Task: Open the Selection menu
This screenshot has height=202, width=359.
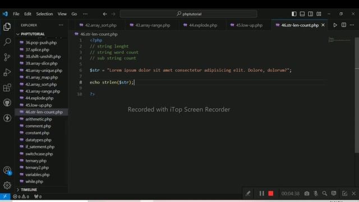Action: coord(44,14)
